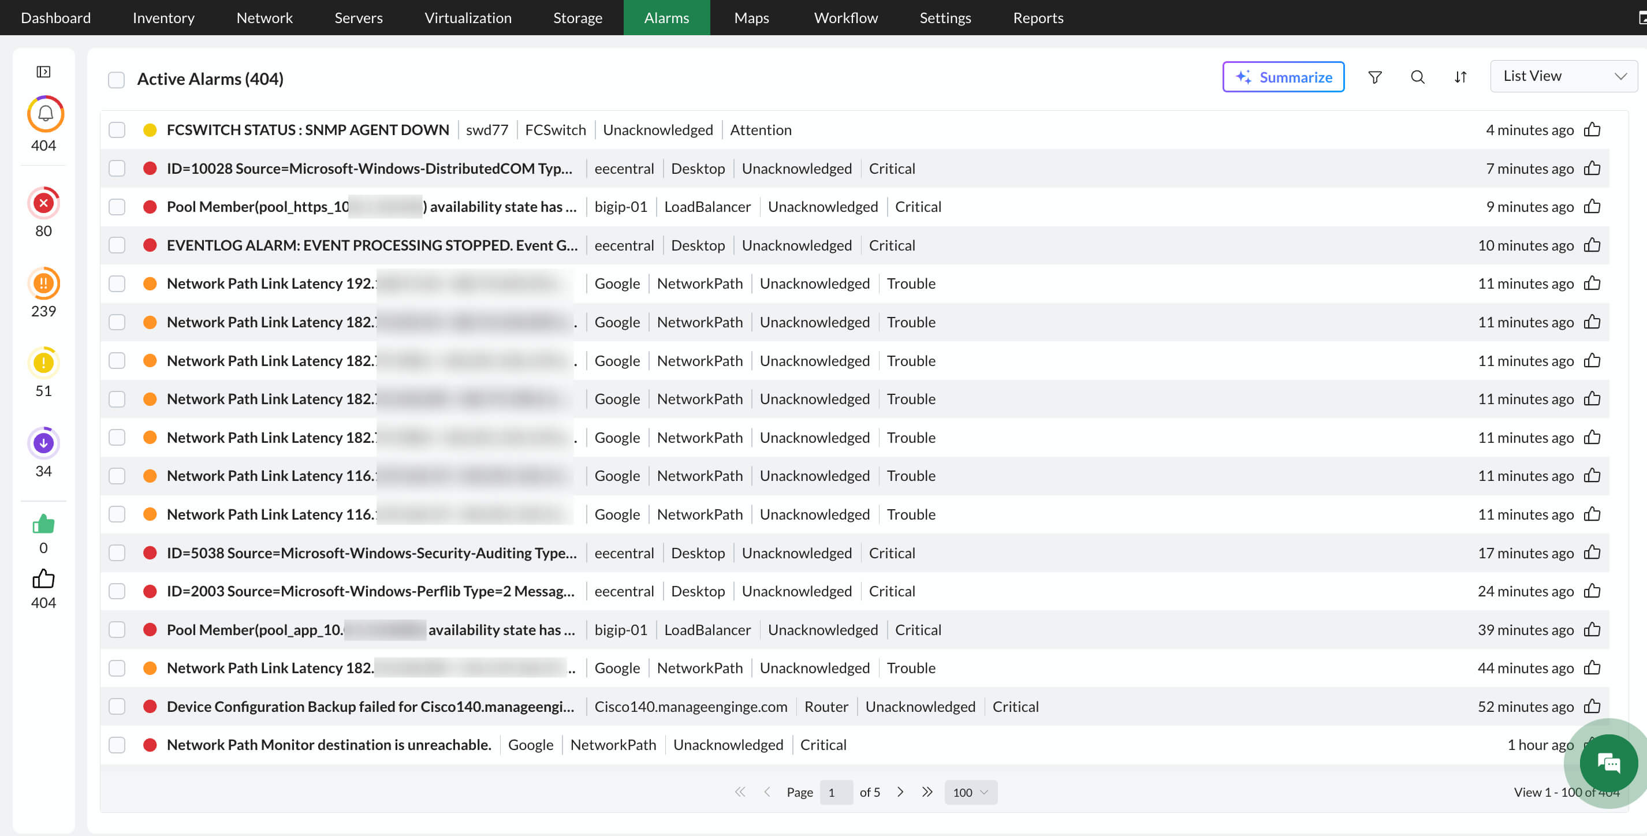This screenshot has width=1647, height=836.
Task: Go to previous page arrow
Action: point(767,792)
